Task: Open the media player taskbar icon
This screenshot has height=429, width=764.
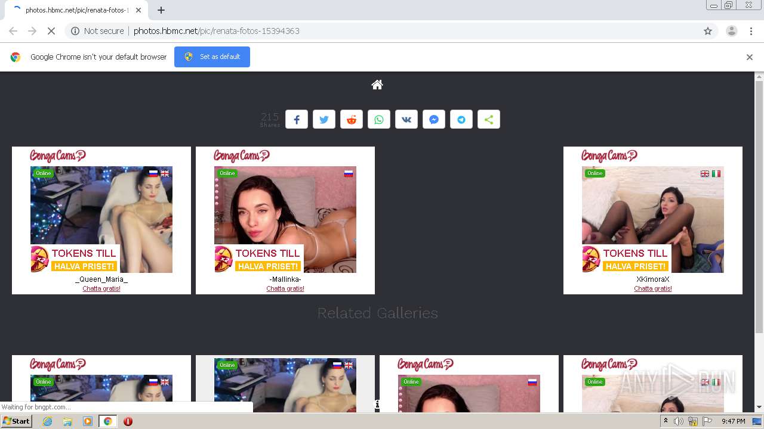Action: (88, 421)
